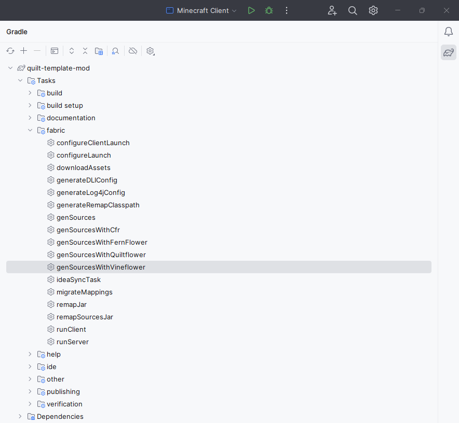Select the genSourcesWithQuiltflower task

click(x=101, y=255)
